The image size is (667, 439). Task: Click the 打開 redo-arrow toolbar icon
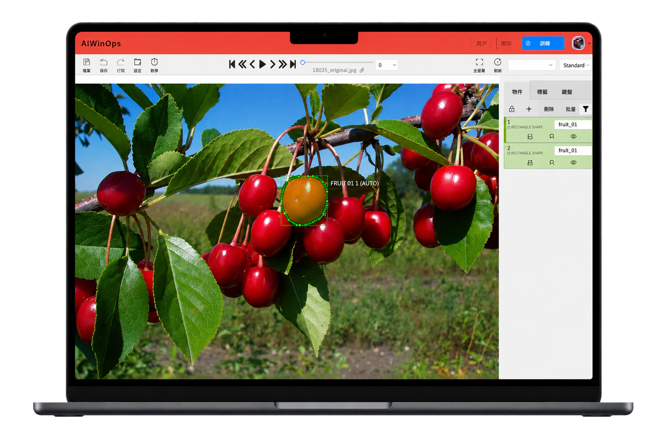pos(120,62)
